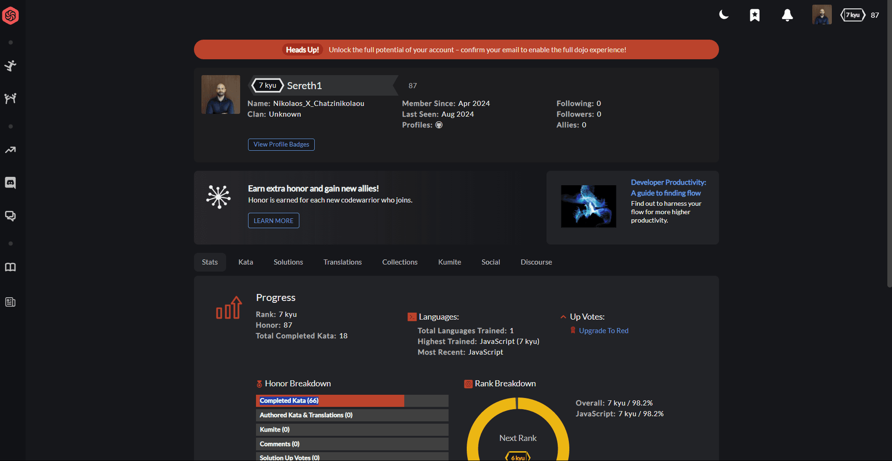Click the Rank Breakdown target icon

click(468, 384)
